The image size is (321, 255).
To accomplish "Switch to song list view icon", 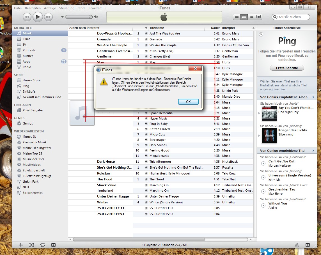I will (237, 17).
